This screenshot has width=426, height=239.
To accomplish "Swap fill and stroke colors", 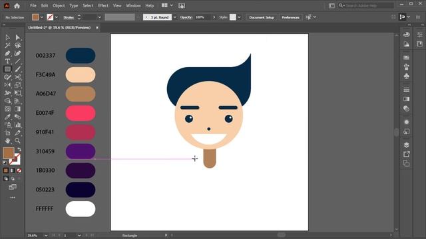I will coord(19,149).
